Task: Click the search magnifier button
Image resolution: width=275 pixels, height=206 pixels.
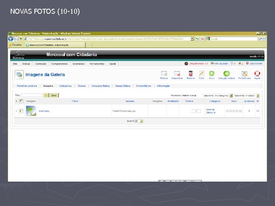Action: [x=260, y=39]
